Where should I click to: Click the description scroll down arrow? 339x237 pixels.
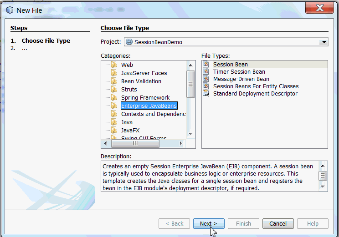(x=323, y=187)
